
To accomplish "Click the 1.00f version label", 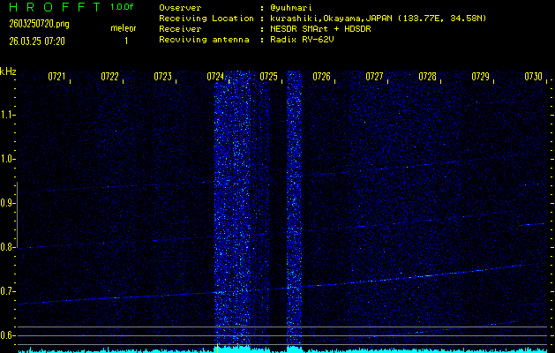I will tap(123, 7).
